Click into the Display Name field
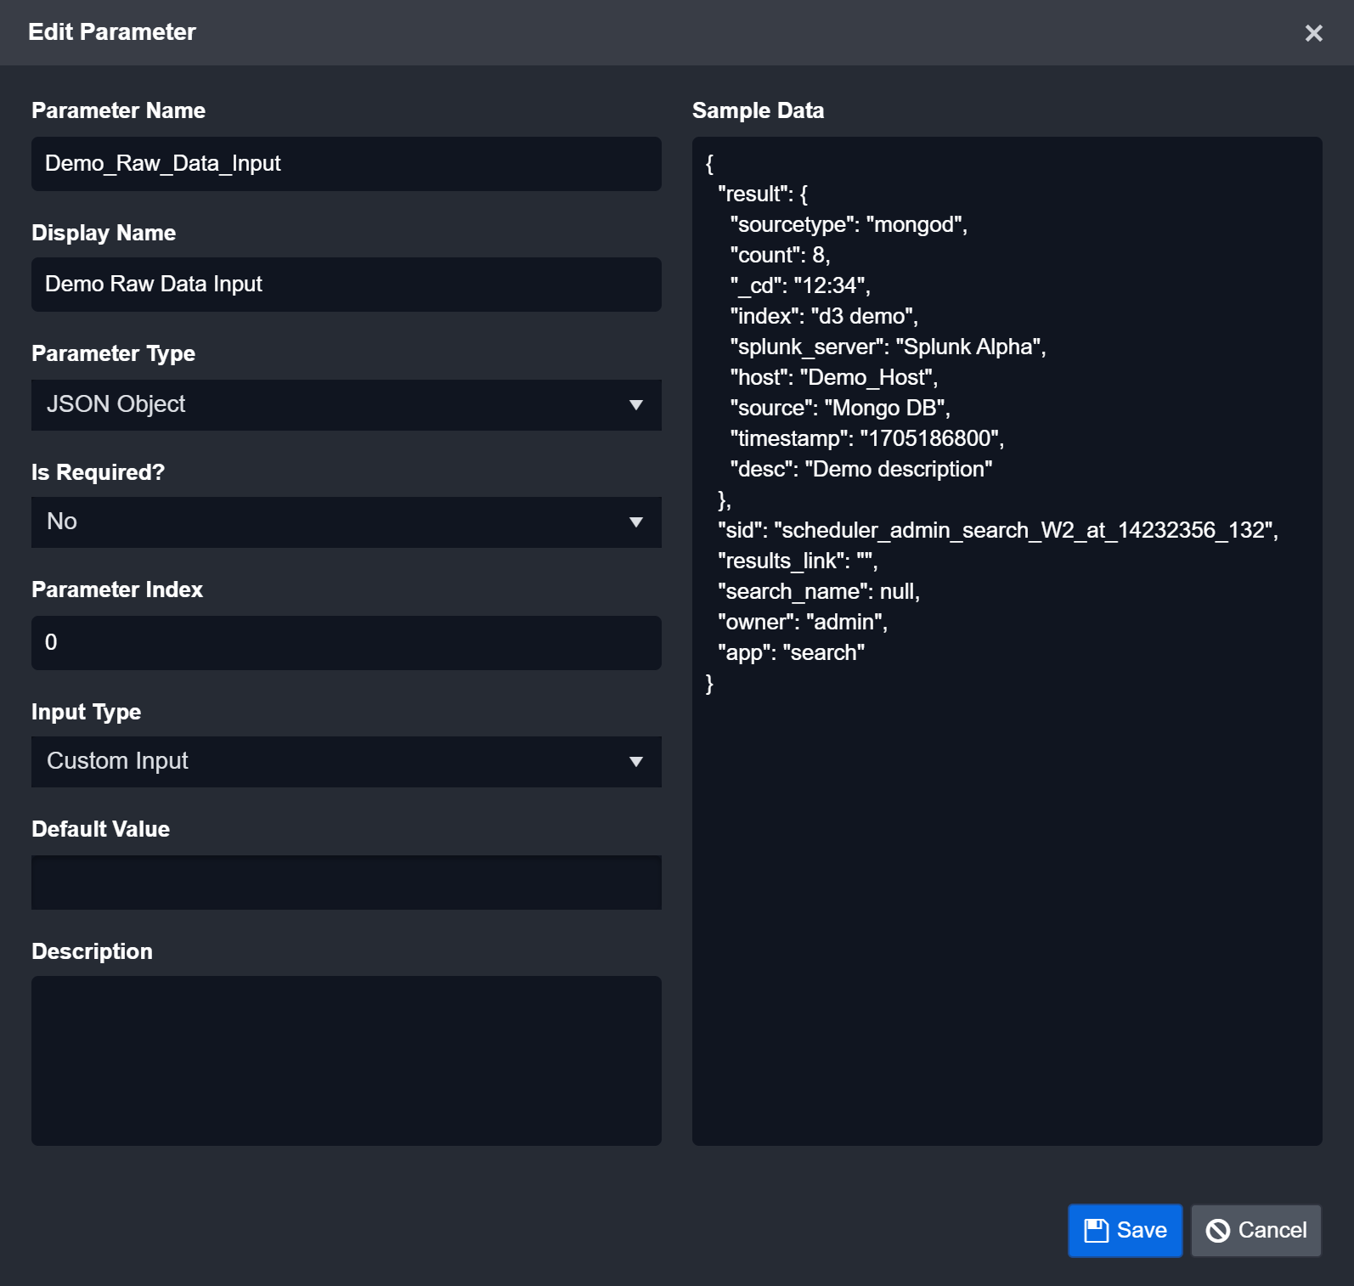 pyautogui.click(x=346, y=285)
